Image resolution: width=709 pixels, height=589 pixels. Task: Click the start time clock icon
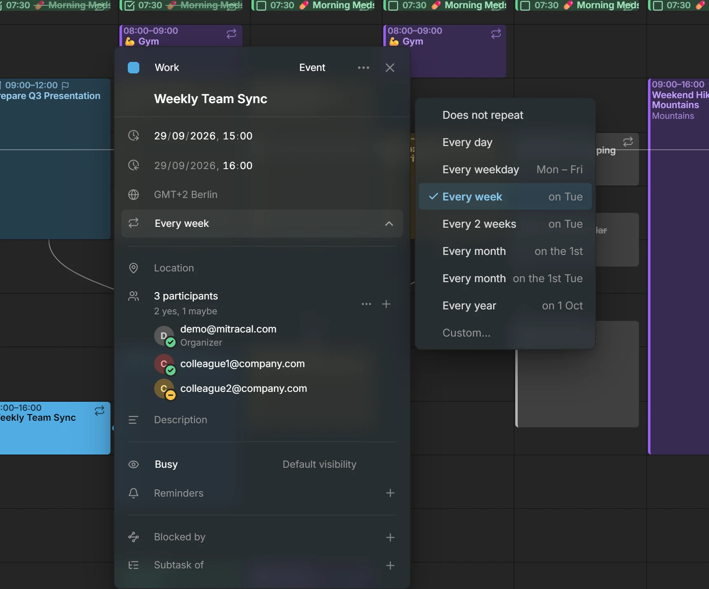[x=134, y=136]
